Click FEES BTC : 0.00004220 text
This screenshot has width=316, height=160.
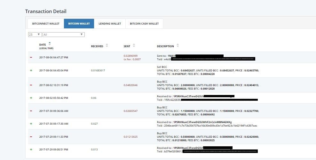point(201,74)
